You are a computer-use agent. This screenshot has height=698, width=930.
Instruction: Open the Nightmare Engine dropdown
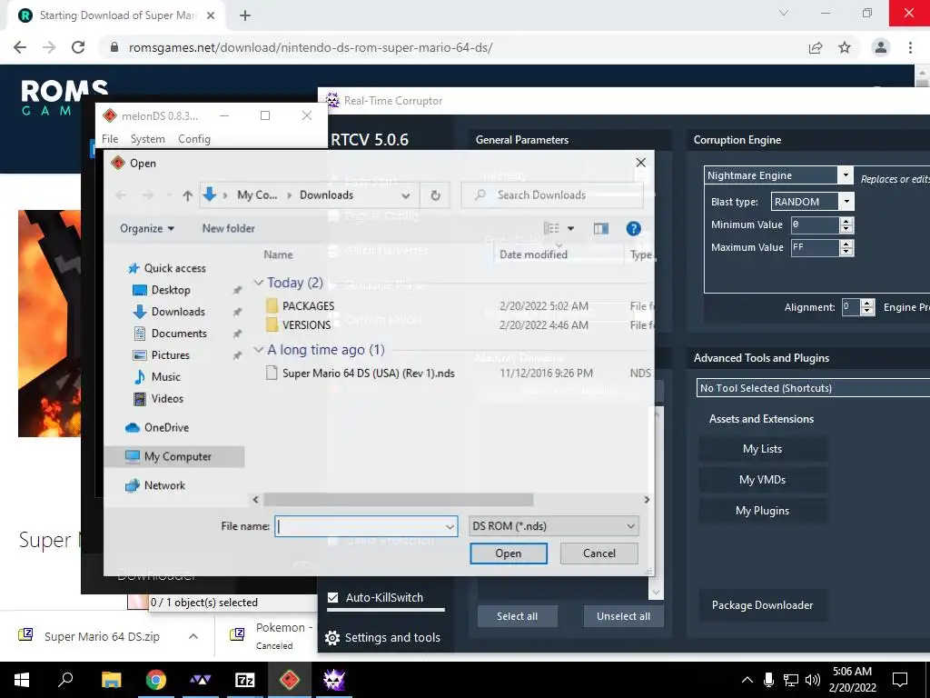coord(846,175)
